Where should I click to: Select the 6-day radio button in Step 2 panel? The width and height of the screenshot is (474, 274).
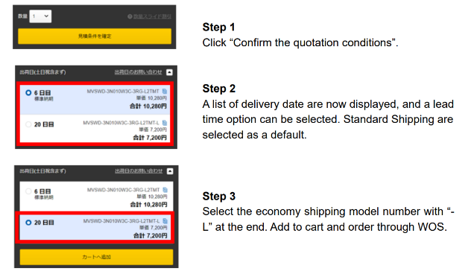[28, 93]
